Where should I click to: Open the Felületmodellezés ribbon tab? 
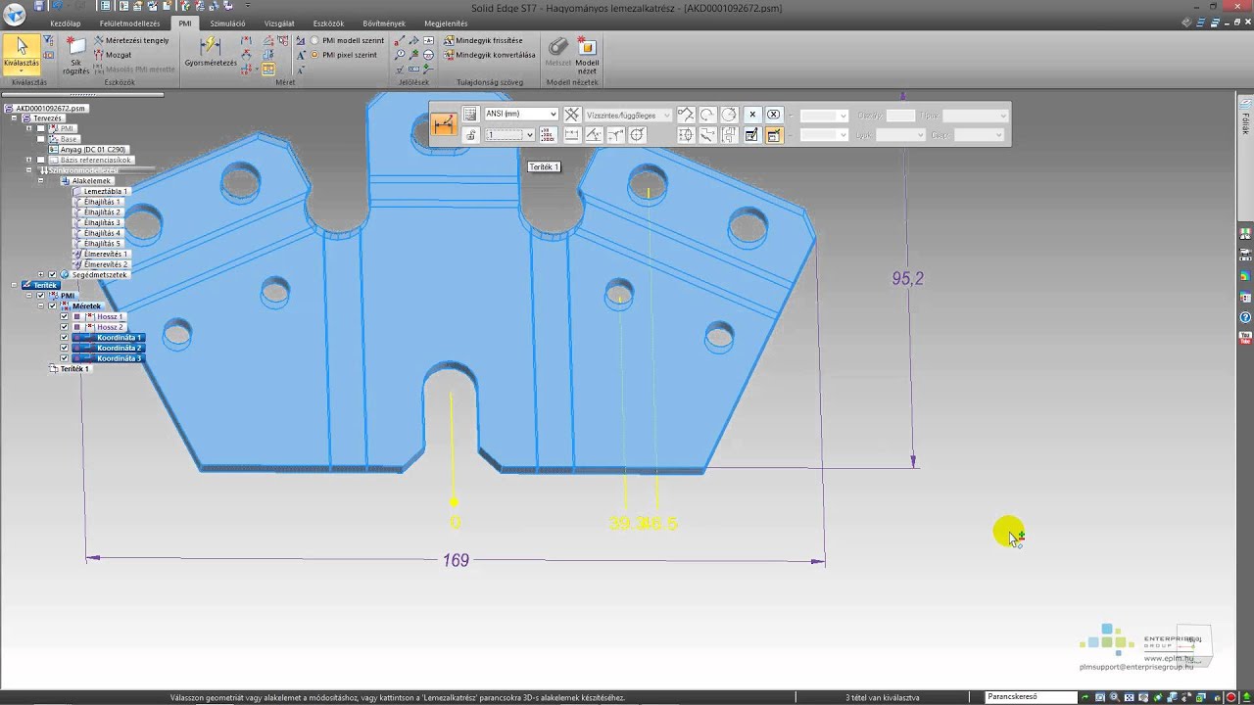(x=130, y=23)
